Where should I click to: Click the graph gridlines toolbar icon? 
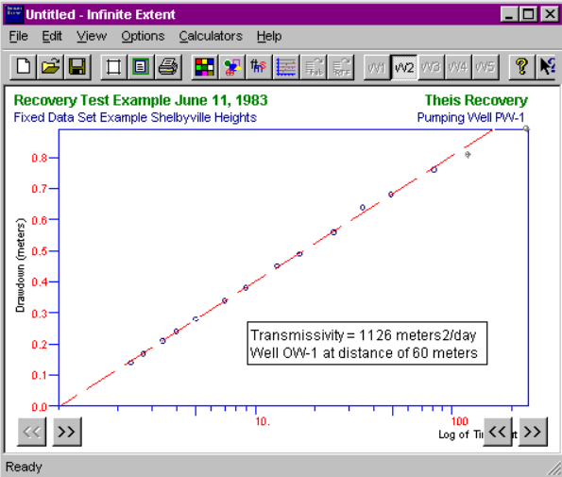[x=286, y=67]
